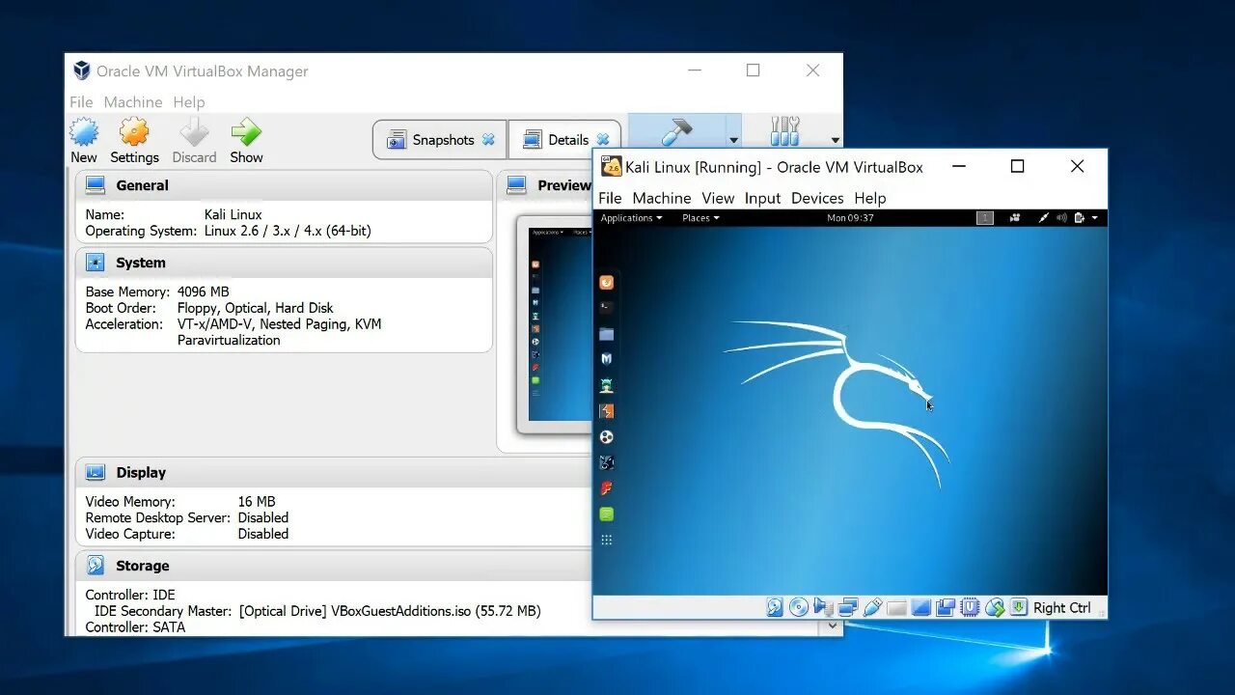Click the volume icon in Kali bar
The image size is (1235, 695).
coord(1061,218)
